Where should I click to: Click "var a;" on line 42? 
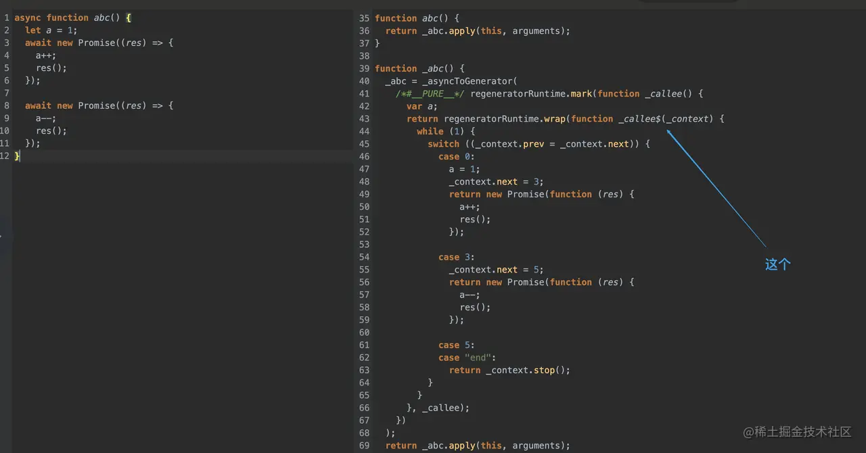422,106
